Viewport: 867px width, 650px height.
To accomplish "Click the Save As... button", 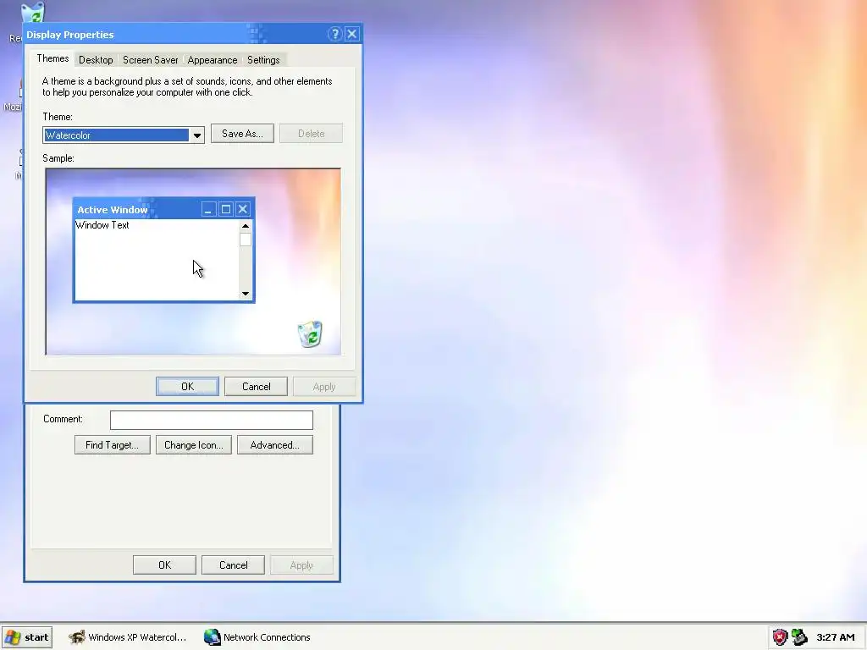I will click(242, 134).
